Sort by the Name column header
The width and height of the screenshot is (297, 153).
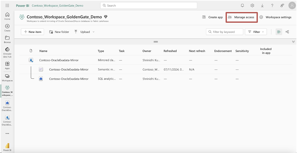pos(43,51)
